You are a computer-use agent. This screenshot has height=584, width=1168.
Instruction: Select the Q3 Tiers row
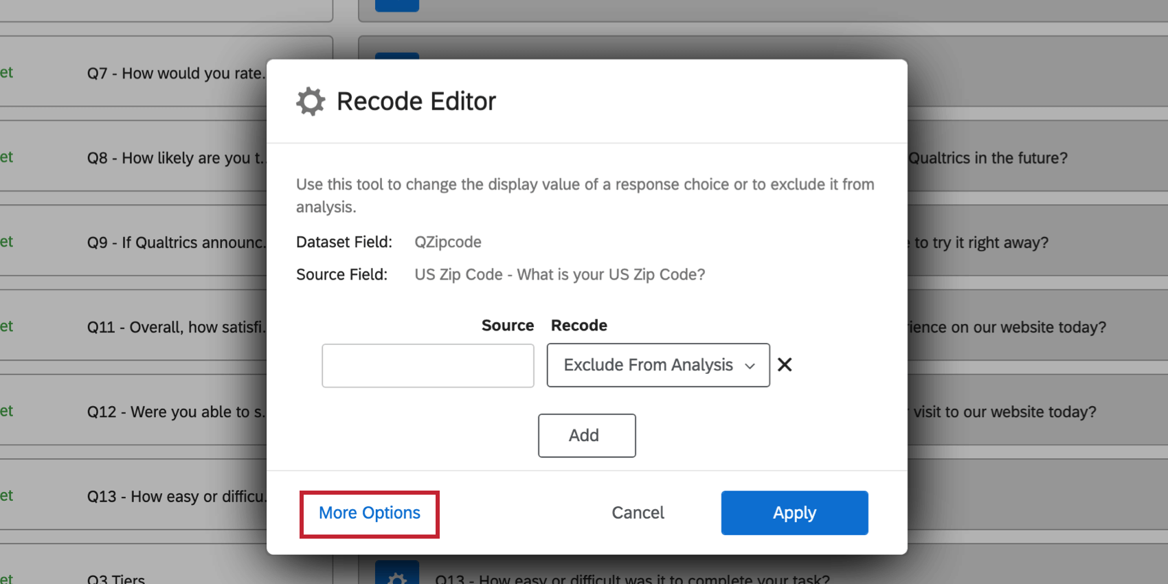tap(116, 579)
